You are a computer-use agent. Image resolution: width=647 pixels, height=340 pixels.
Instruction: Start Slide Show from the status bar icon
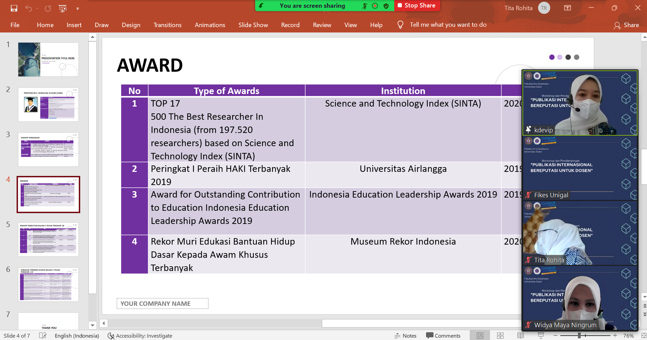[541, 336]
